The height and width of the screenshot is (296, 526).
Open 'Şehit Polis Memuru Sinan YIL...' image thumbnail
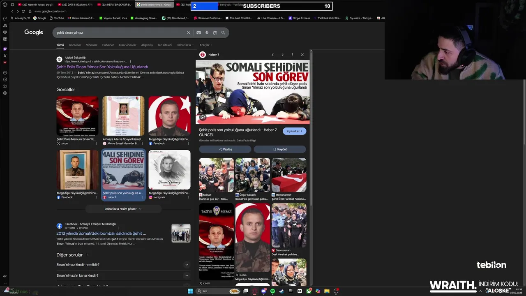tap(77, 116)
